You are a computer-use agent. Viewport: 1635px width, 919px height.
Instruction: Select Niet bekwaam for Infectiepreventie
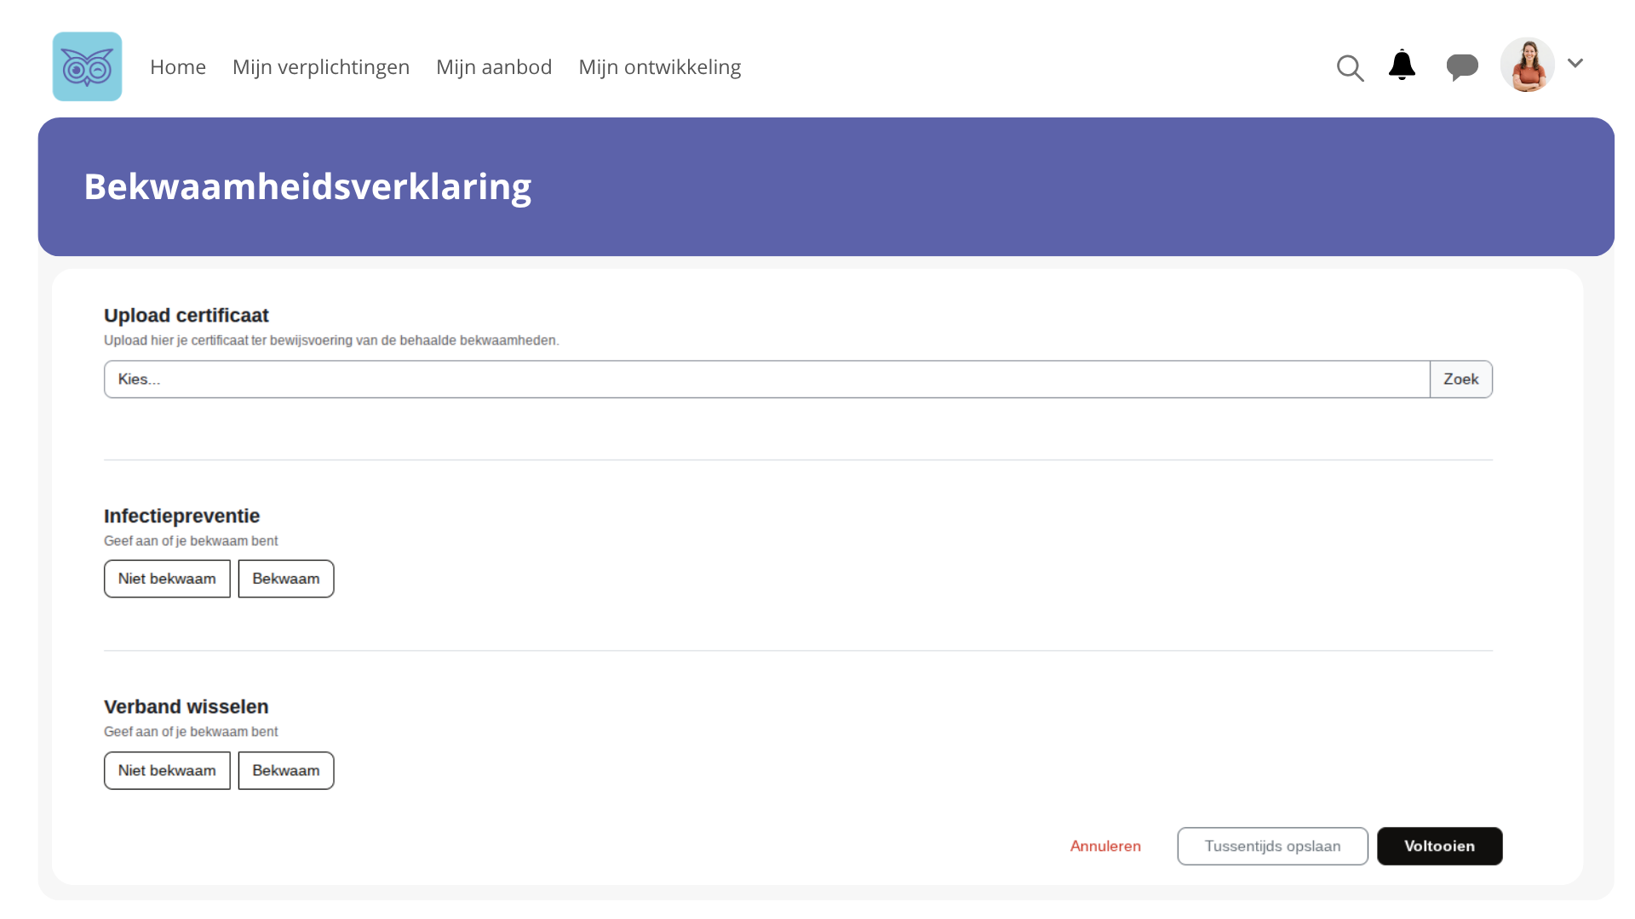pos(167,579)
